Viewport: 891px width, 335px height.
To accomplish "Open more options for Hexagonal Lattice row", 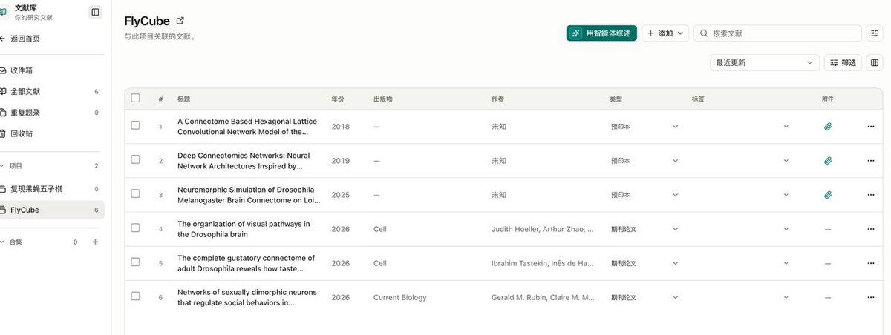I will click(871, 127).
